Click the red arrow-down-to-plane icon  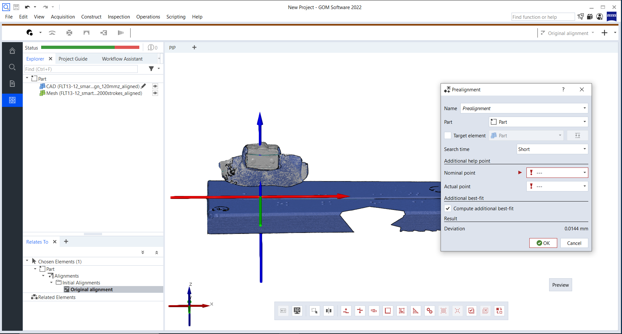346,311
